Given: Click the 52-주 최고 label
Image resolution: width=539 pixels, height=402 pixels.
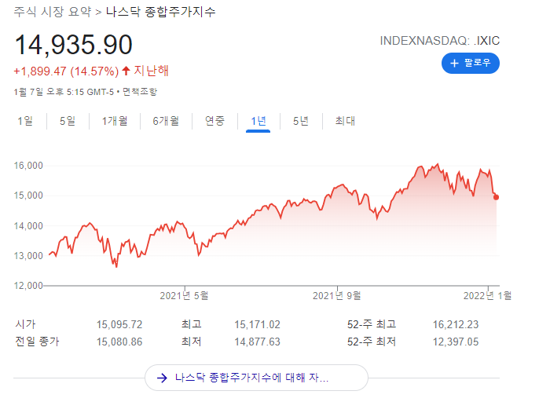Looking at the screenshot, I should 372,324.
